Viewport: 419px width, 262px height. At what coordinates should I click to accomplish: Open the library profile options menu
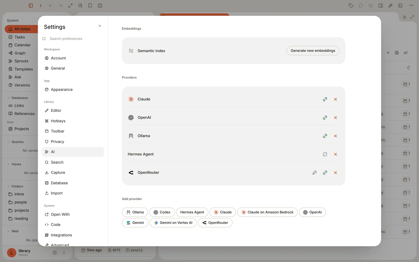[x=64, y=253]
